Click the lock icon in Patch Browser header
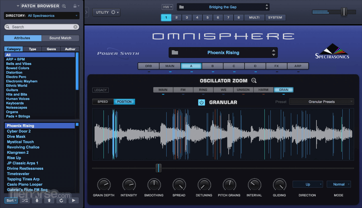The height and width of the screenshot is (208, 362). tap(75, 6)
